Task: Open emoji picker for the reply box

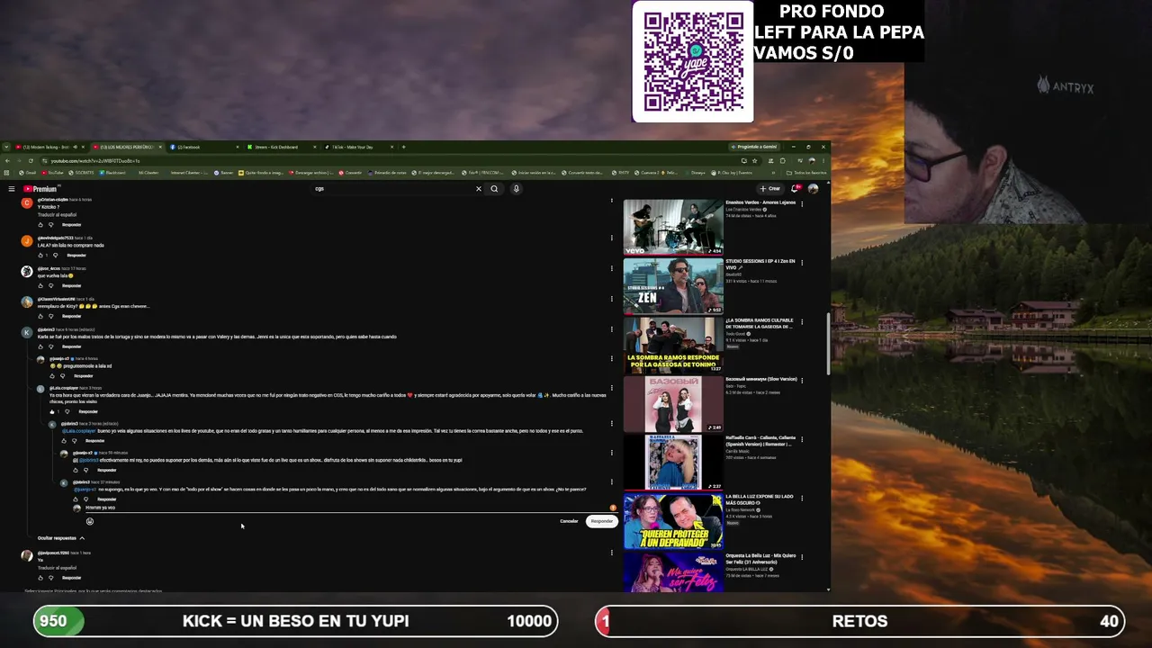Action: click(89, 521)
